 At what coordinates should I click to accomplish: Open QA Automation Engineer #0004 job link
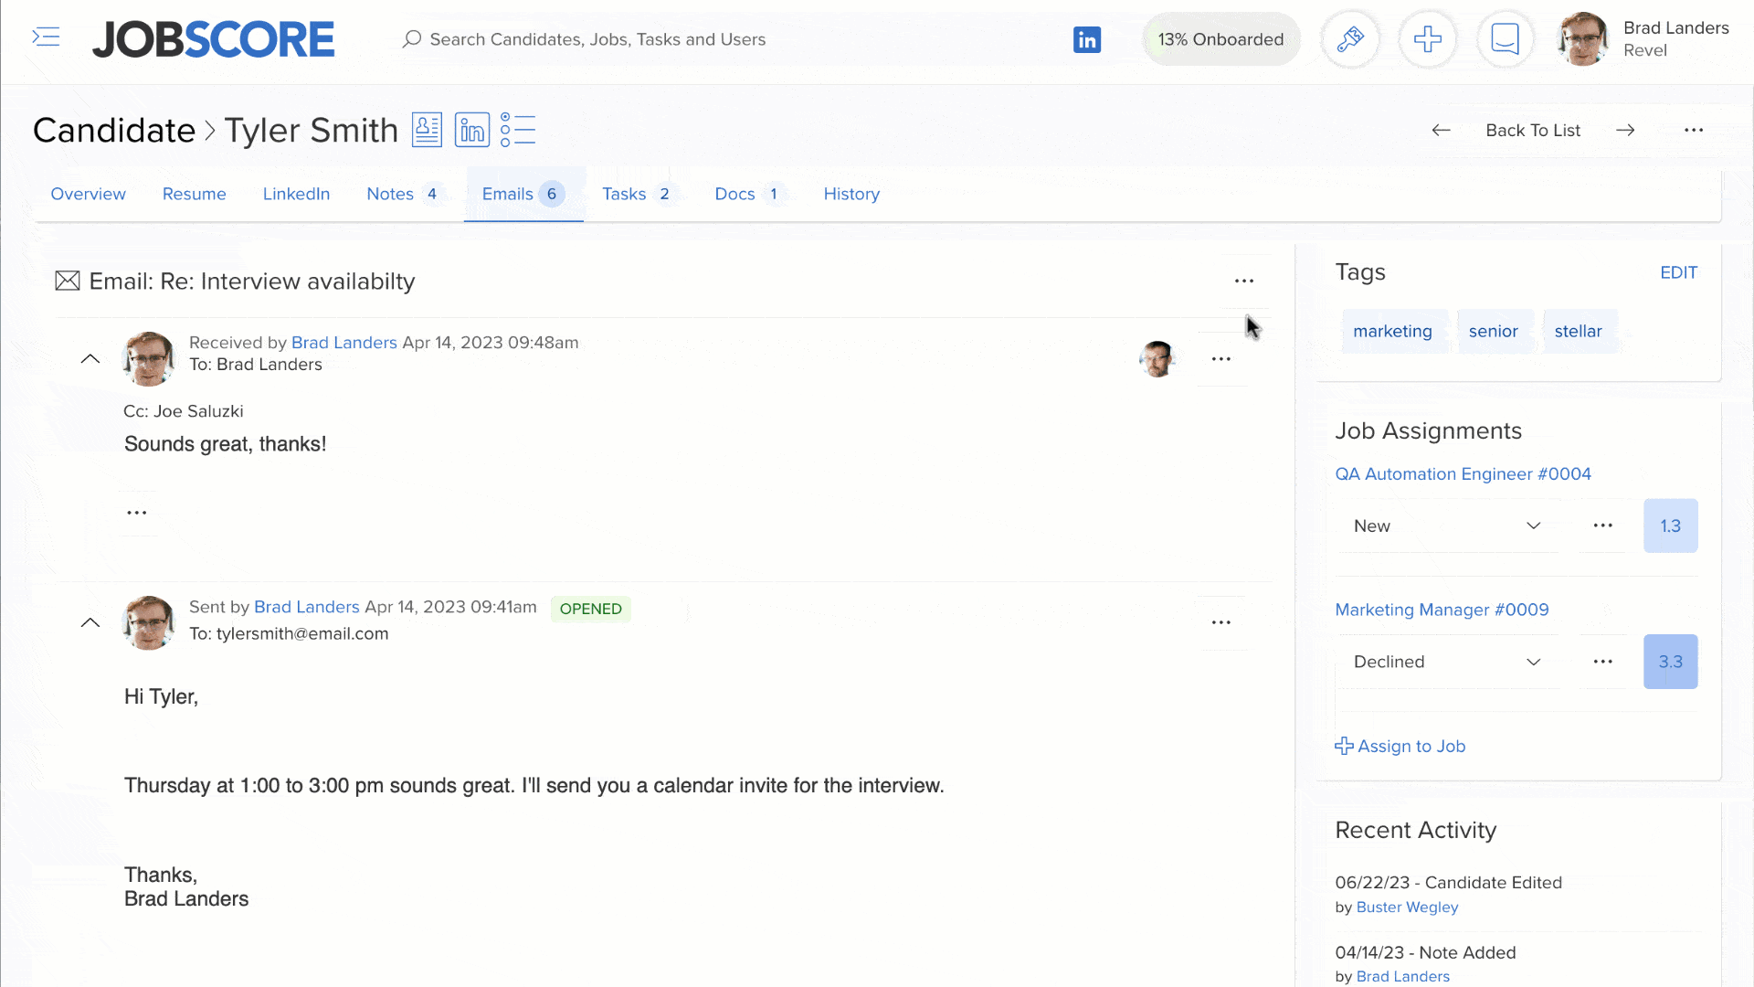coord(1463,473)
